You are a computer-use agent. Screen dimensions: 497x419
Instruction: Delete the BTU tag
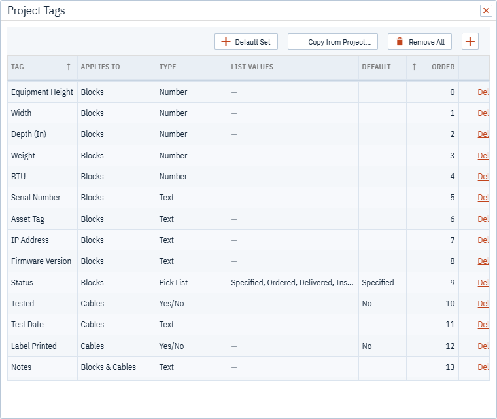483,177
